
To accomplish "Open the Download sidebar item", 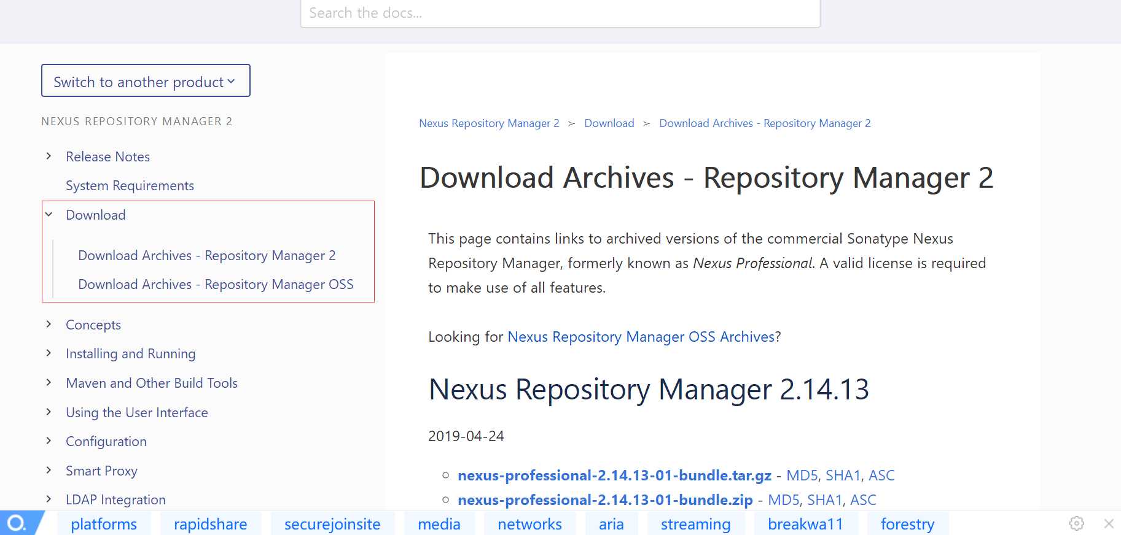I will point(95,215).
